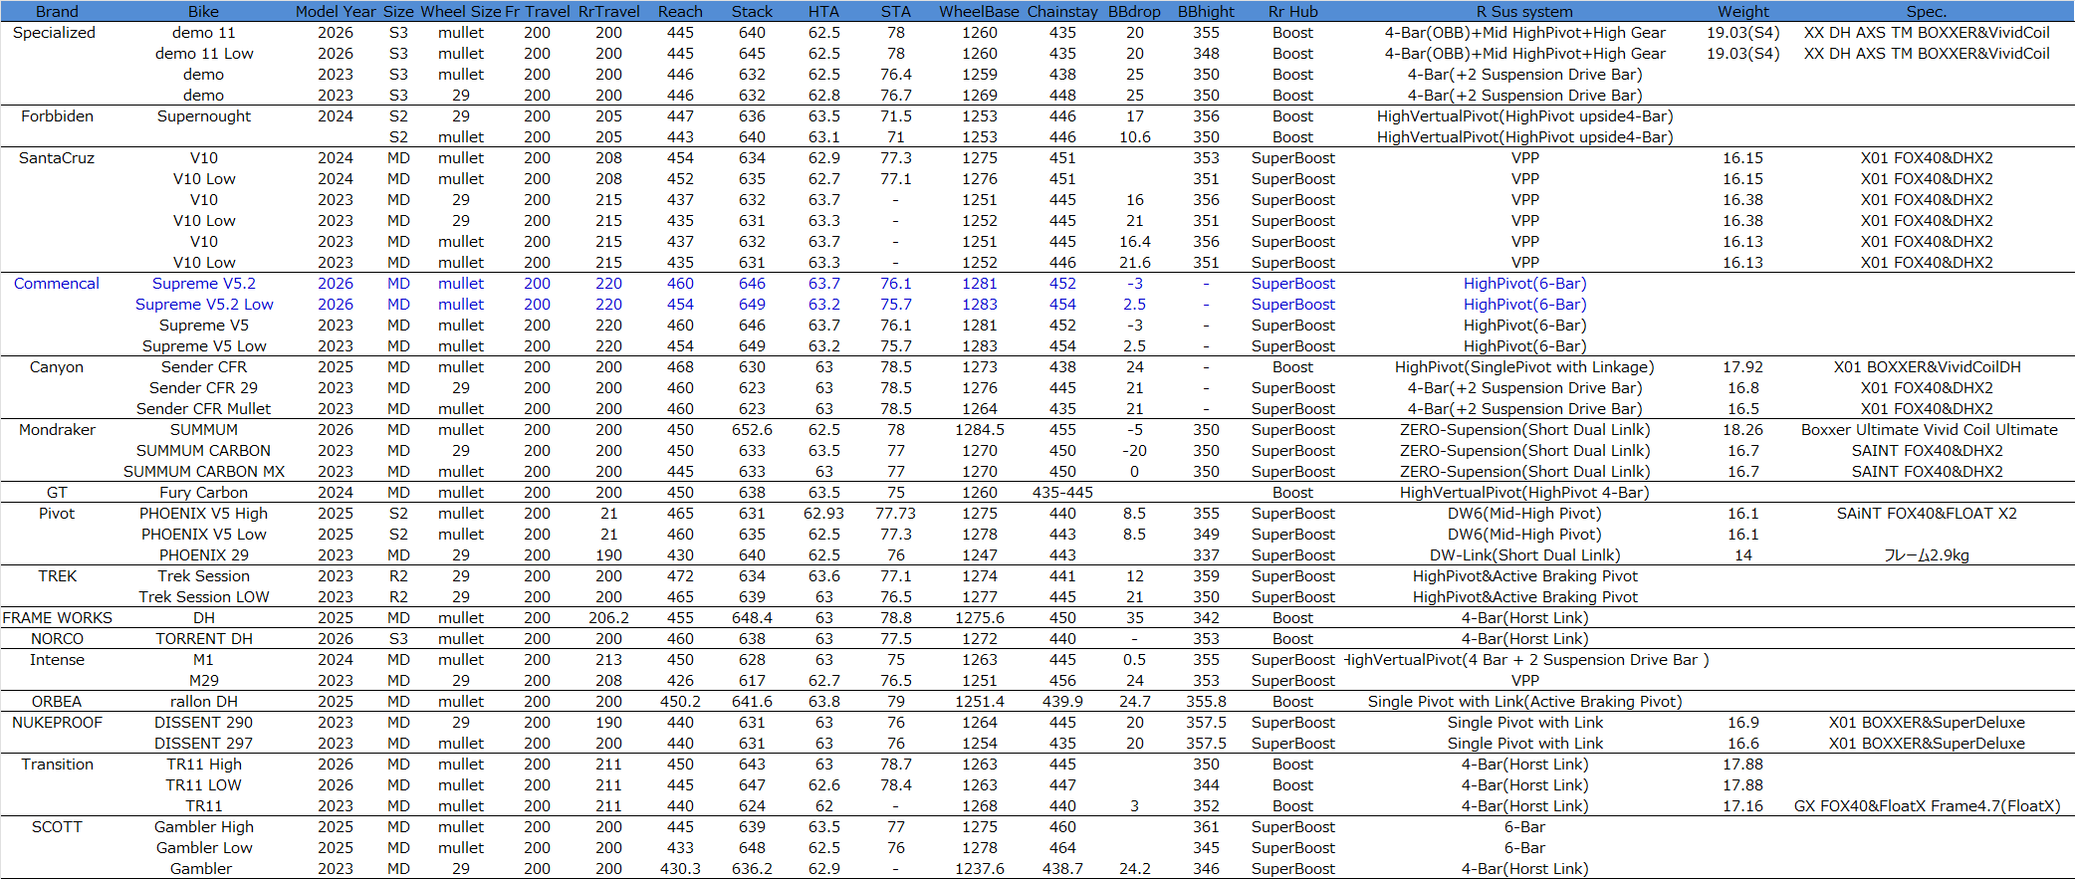Select the Sender CFR Mullet cell

coord(203,409)
